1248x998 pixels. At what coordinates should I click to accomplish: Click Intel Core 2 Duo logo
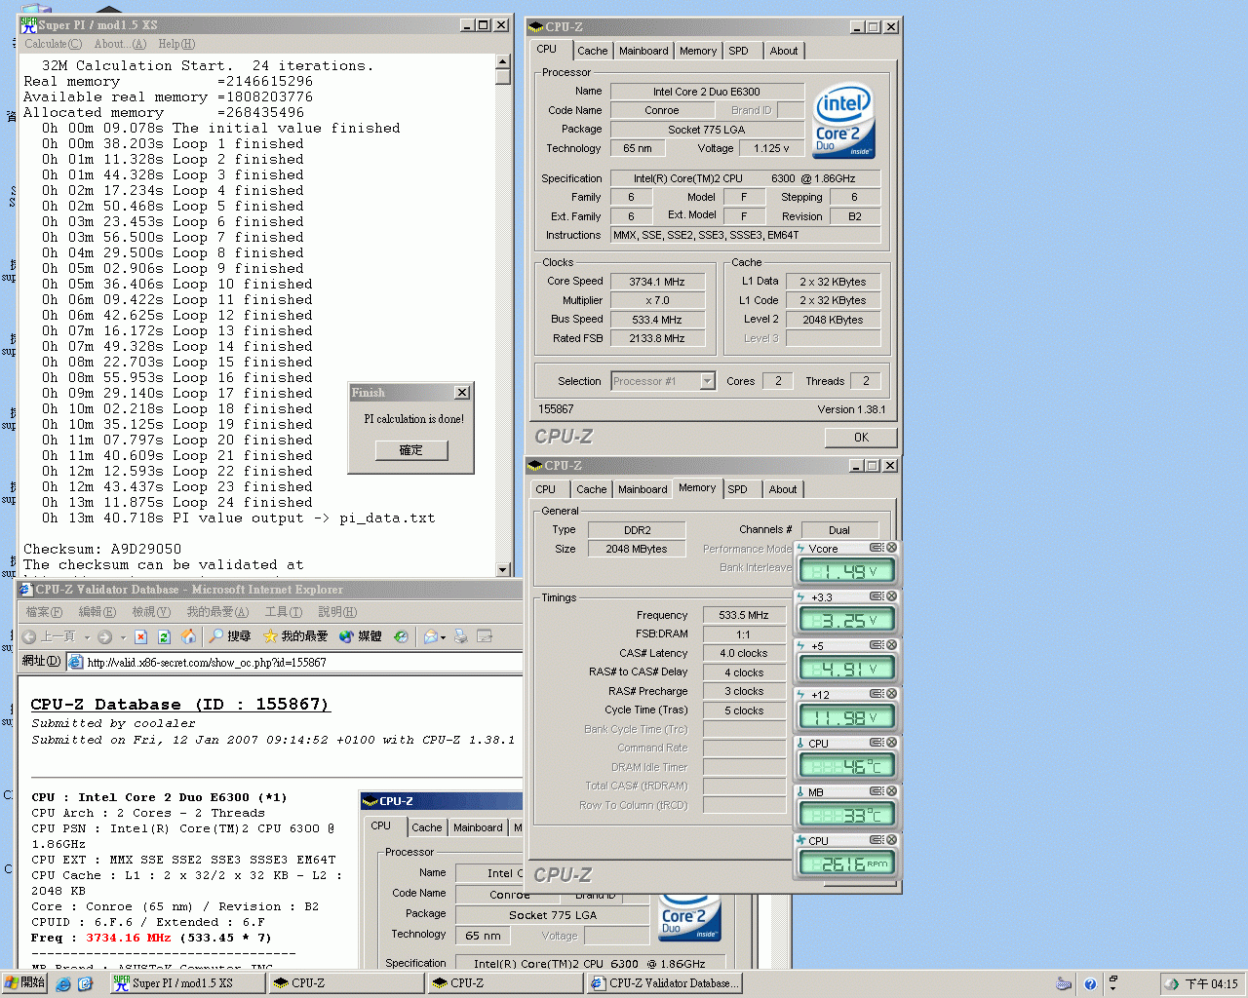tap(843, 121)
